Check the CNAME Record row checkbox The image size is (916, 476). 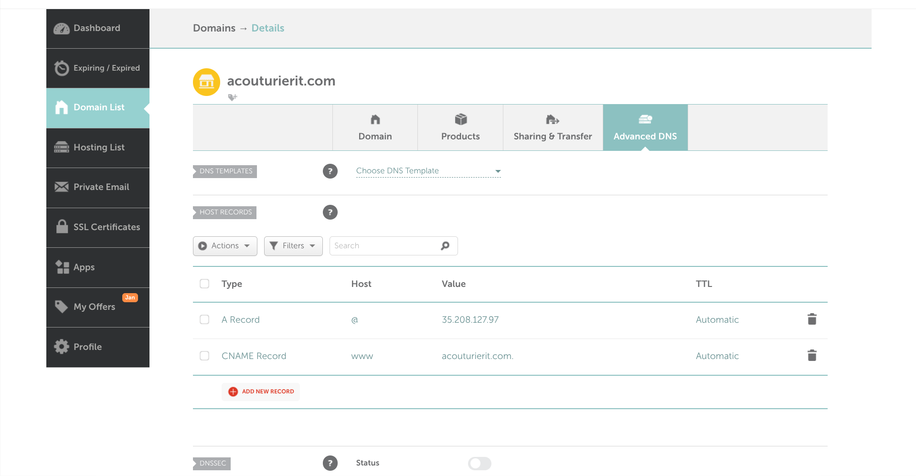(204, 356)
